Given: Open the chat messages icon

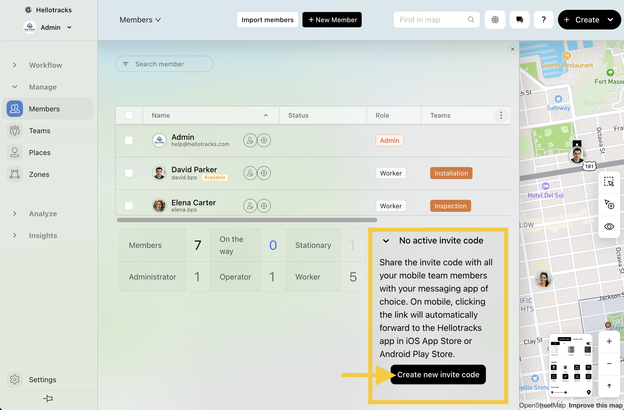Looking at the screenshot, I should click(520, 20).
